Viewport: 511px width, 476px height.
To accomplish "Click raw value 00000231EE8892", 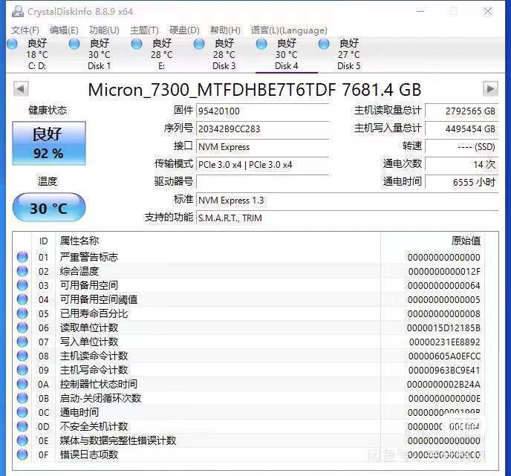I will pyautogui.click(x=444, y=342).
